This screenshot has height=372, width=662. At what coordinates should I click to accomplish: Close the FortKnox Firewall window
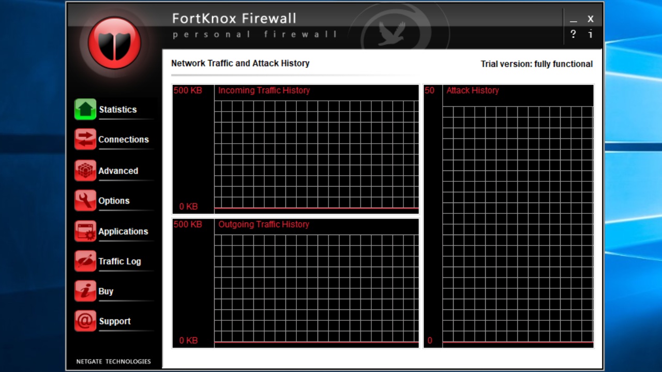(x=590, y=19)
